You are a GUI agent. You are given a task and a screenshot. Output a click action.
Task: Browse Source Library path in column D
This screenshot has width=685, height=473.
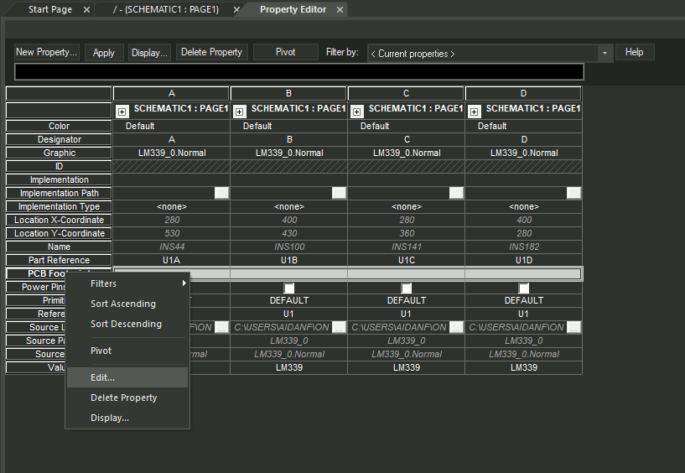[574, 327]
